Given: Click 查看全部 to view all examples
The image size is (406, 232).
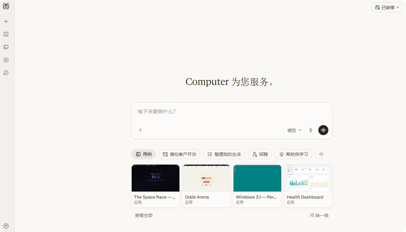Looking at the screenshot, I should point(144,215).
